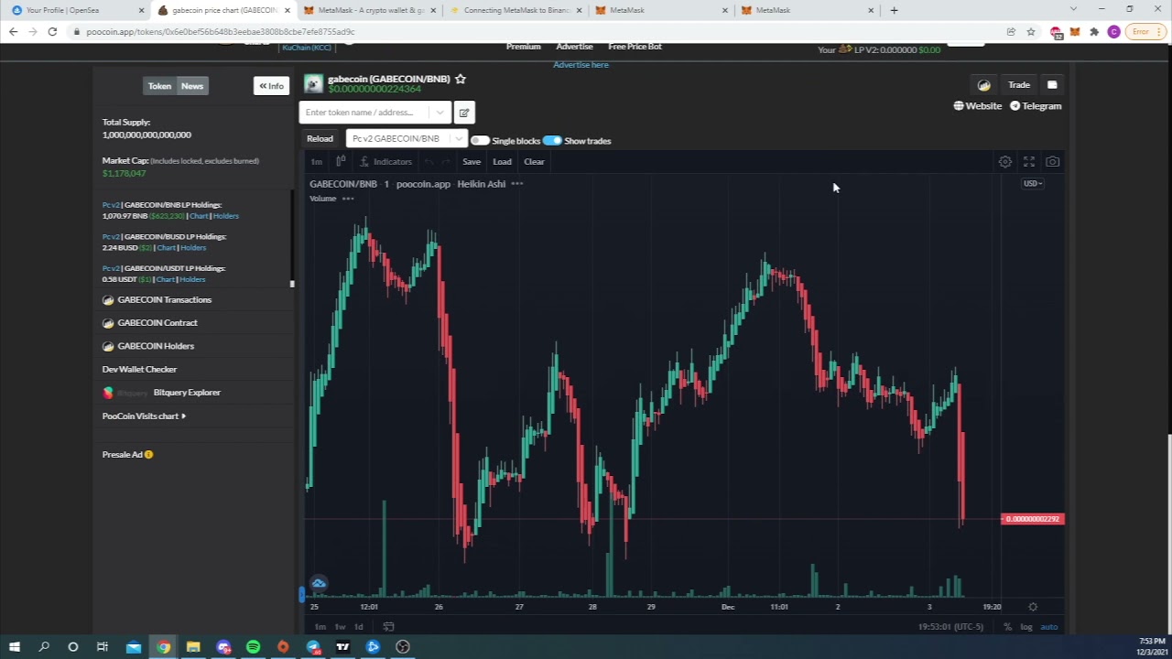Toggle Show trades switch
Screen dimensions: 1172x659
(552, 141)
